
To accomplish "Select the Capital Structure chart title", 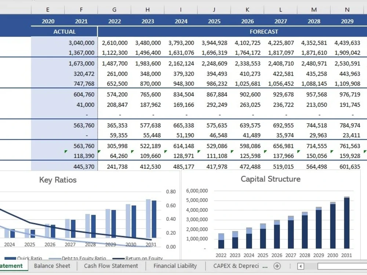I will tap(270, 179).
